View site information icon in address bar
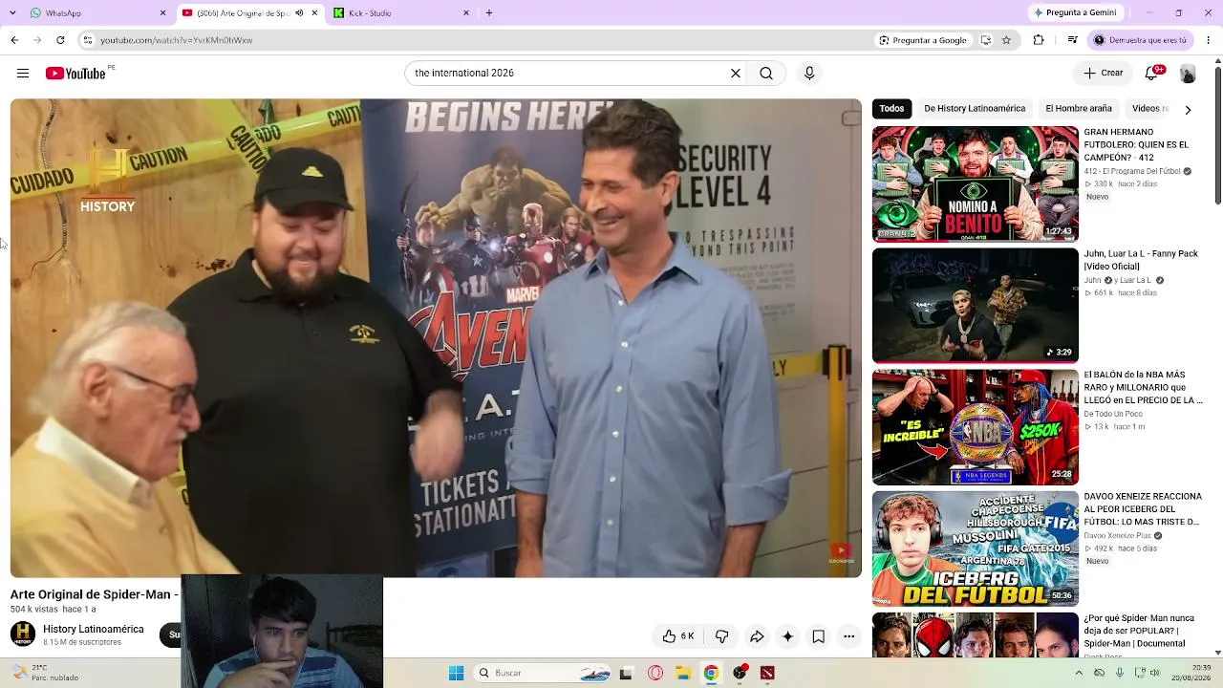The image size is (1223, 688). coord(88,40)
